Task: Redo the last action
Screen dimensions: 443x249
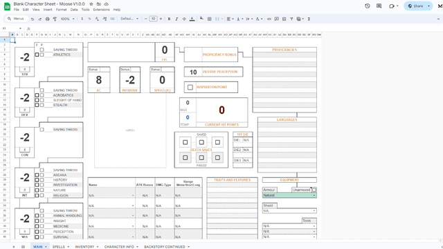Action: [x=40, y=19]
